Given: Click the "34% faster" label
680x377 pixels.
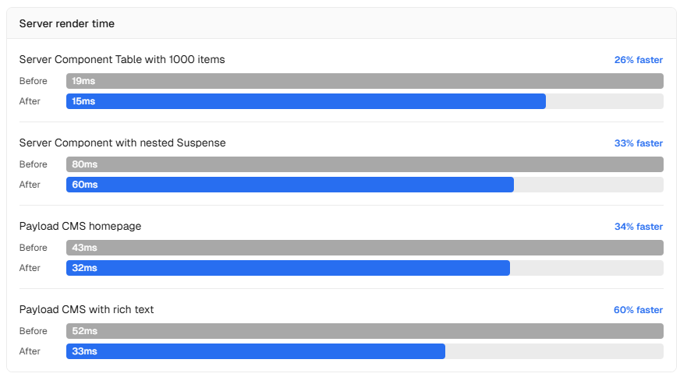Looking at the screenshot, I should (x=638, y=227).
